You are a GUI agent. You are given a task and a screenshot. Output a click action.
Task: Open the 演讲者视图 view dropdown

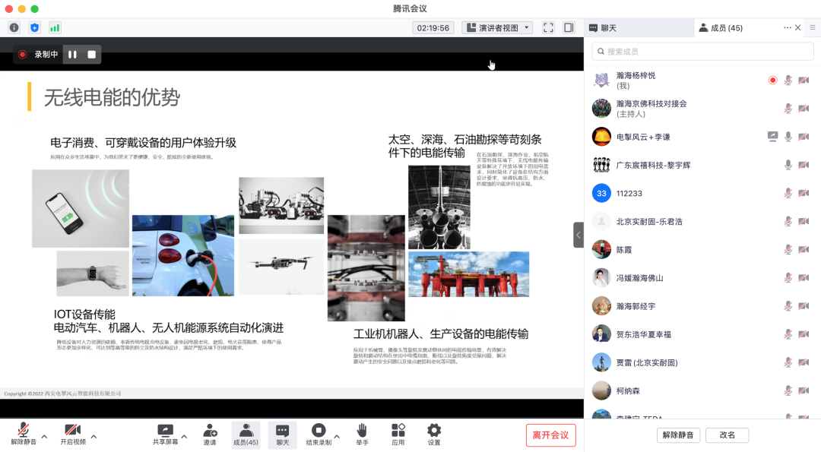click(x=495, y=27)
